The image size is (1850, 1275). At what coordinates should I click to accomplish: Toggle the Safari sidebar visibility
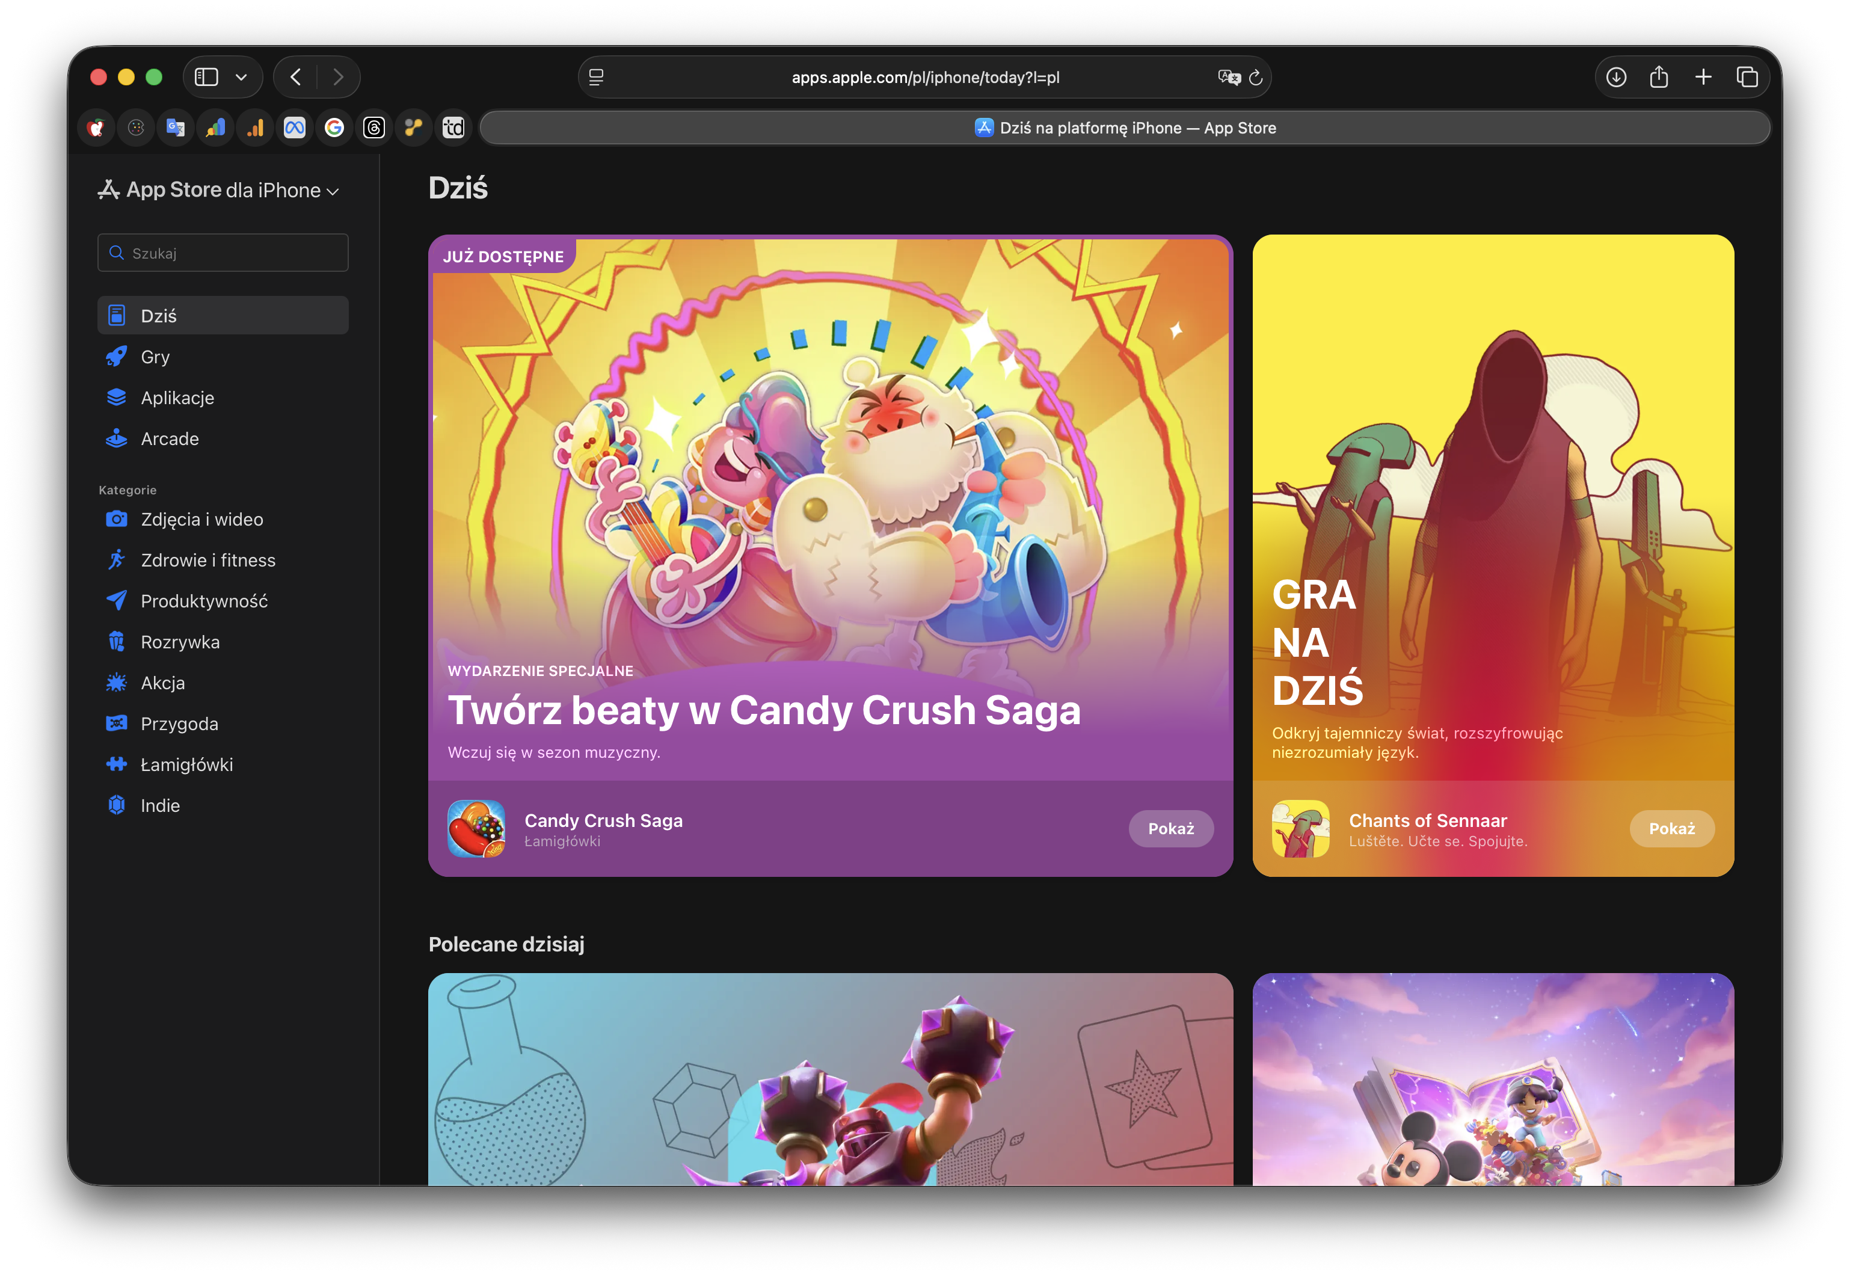(206, 77)
